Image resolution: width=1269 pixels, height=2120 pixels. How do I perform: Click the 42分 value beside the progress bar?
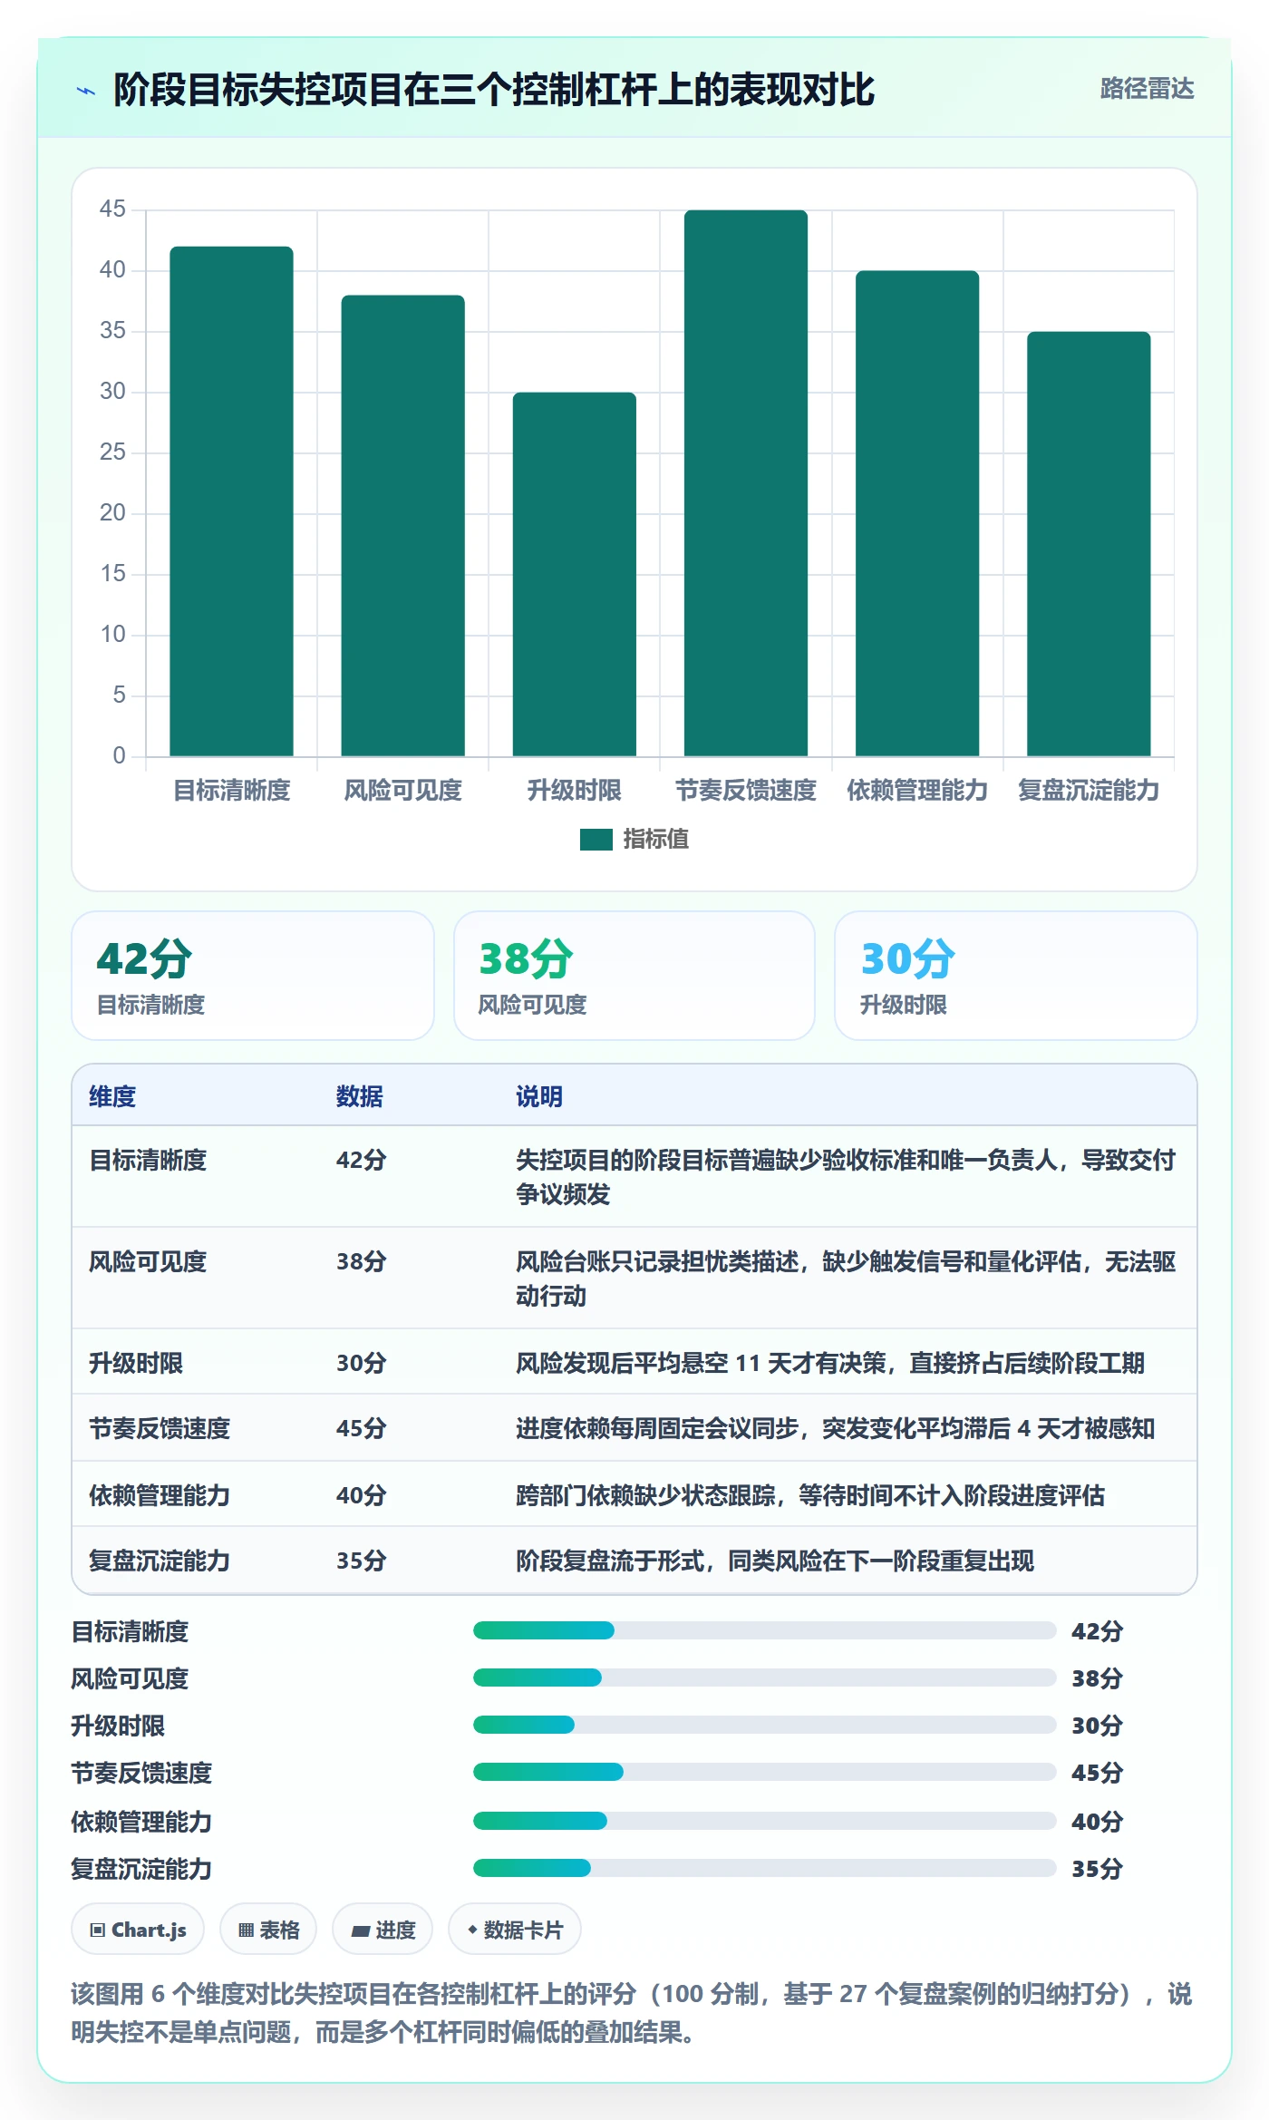[1097, 1631]
